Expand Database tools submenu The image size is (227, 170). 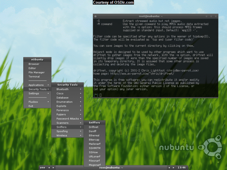click(68, 97)
